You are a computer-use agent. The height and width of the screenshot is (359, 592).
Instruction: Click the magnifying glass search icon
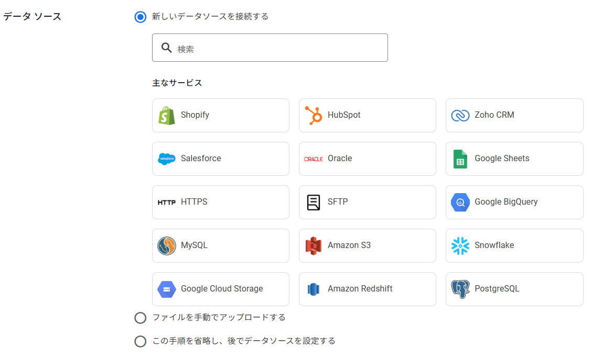167,48
